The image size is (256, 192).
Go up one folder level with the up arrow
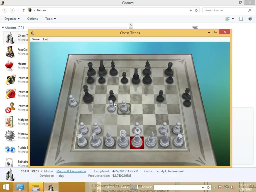[x=24, y=10]
